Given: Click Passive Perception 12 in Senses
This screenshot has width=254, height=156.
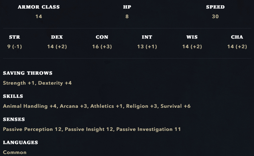Looking at the screenshot, I should pos(32,129).
